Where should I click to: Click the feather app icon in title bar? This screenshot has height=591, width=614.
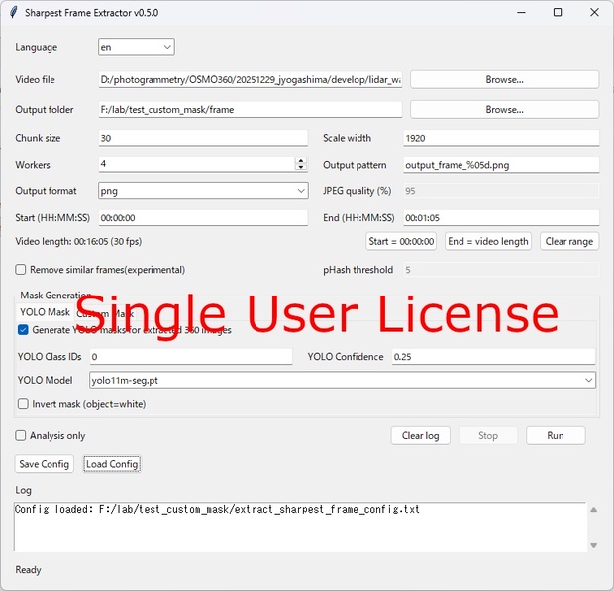(x=14, y=12)
